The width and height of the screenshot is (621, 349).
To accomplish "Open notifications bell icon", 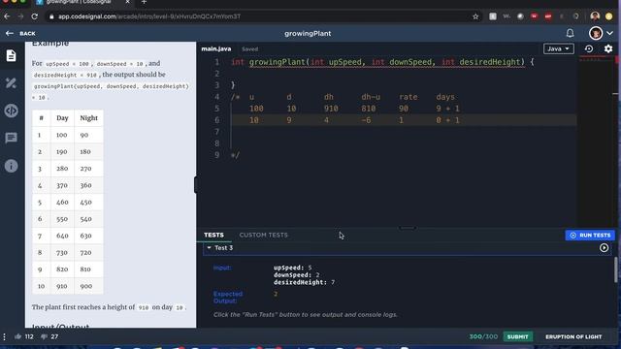I will pyautogui.click(x=570, y=33).
